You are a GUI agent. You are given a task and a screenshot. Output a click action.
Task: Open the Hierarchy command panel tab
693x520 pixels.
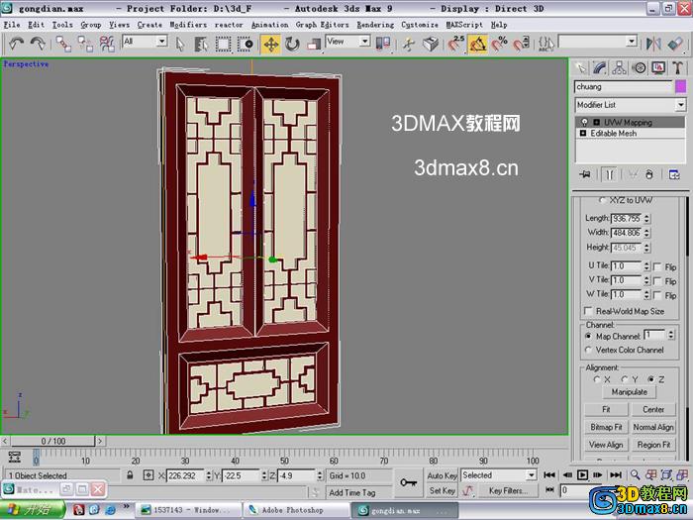pos(619,67)
